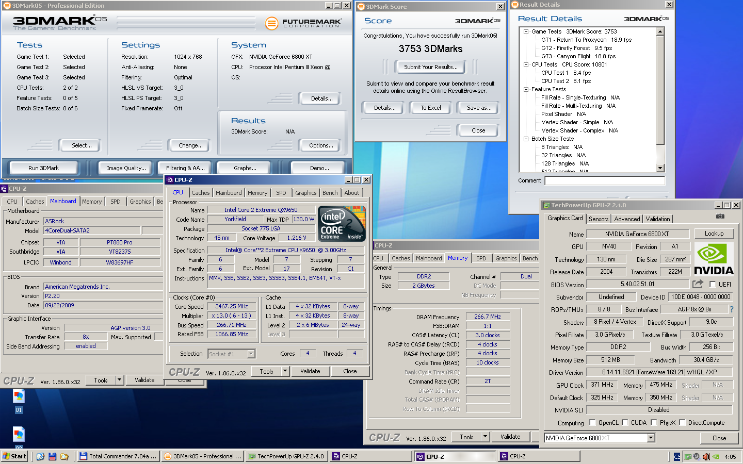Click To Excel button

[430, 108]
